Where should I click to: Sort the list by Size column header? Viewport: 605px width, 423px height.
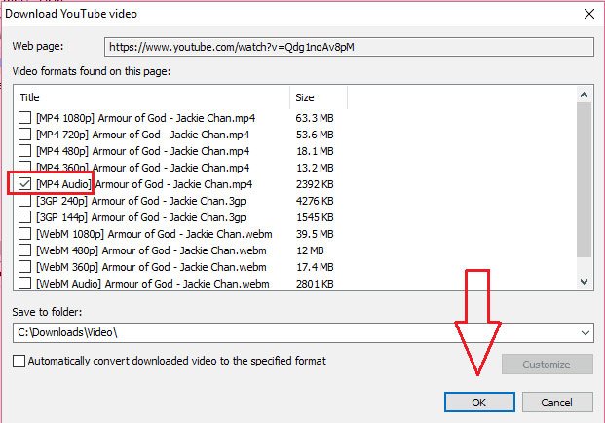click(x=319, y=97)
